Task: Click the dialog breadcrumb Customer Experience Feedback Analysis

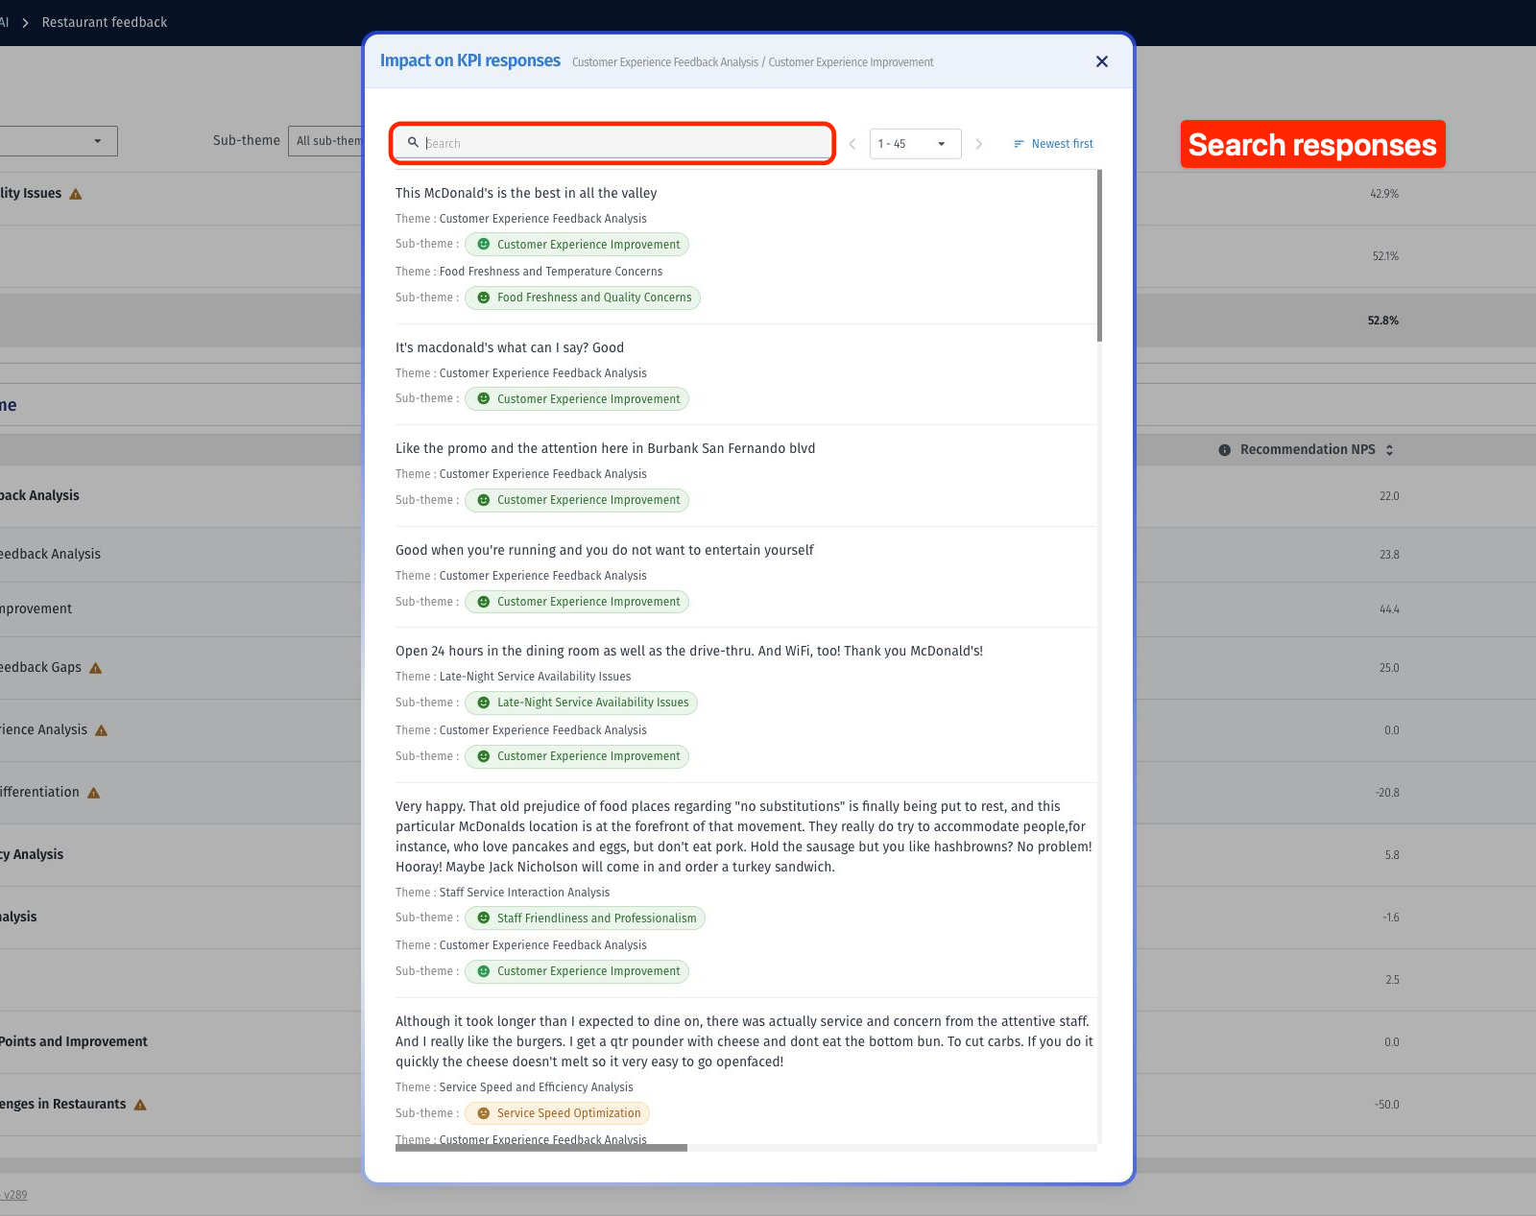Action: (x=665, y=62)
